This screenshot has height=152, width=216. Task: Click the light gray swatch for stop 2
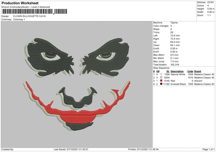161,77
